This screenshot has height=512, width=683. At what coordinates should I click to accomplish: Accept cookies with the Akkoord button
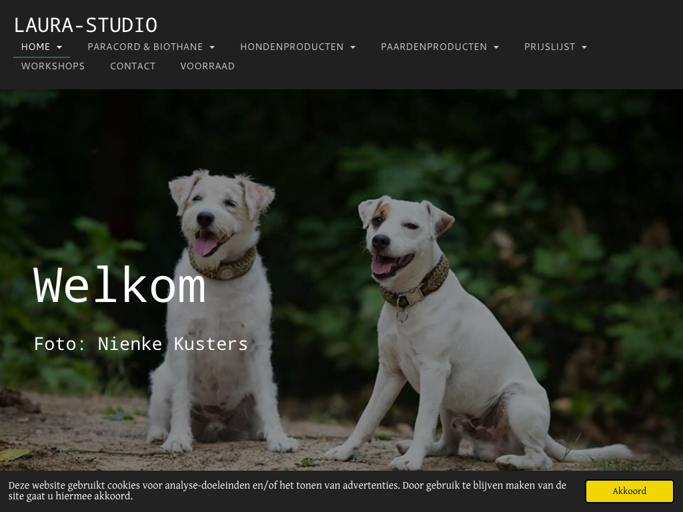(x=630, y=491)
